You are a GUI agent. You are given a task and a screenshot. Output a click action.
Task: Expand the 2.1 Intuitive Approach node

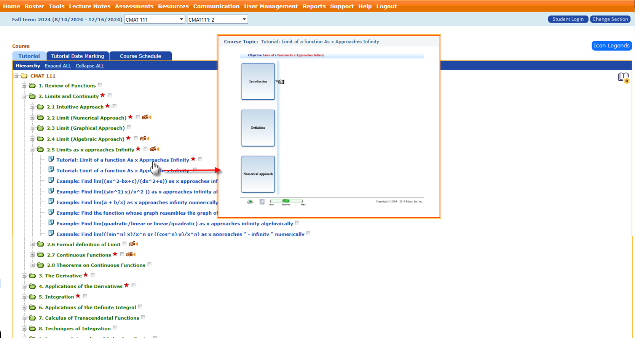(x=32, y=107)
